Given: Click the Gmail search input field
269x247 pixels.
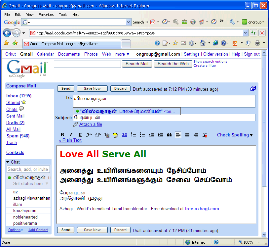Looking at the screenshot, I should (x=87, y=64).
